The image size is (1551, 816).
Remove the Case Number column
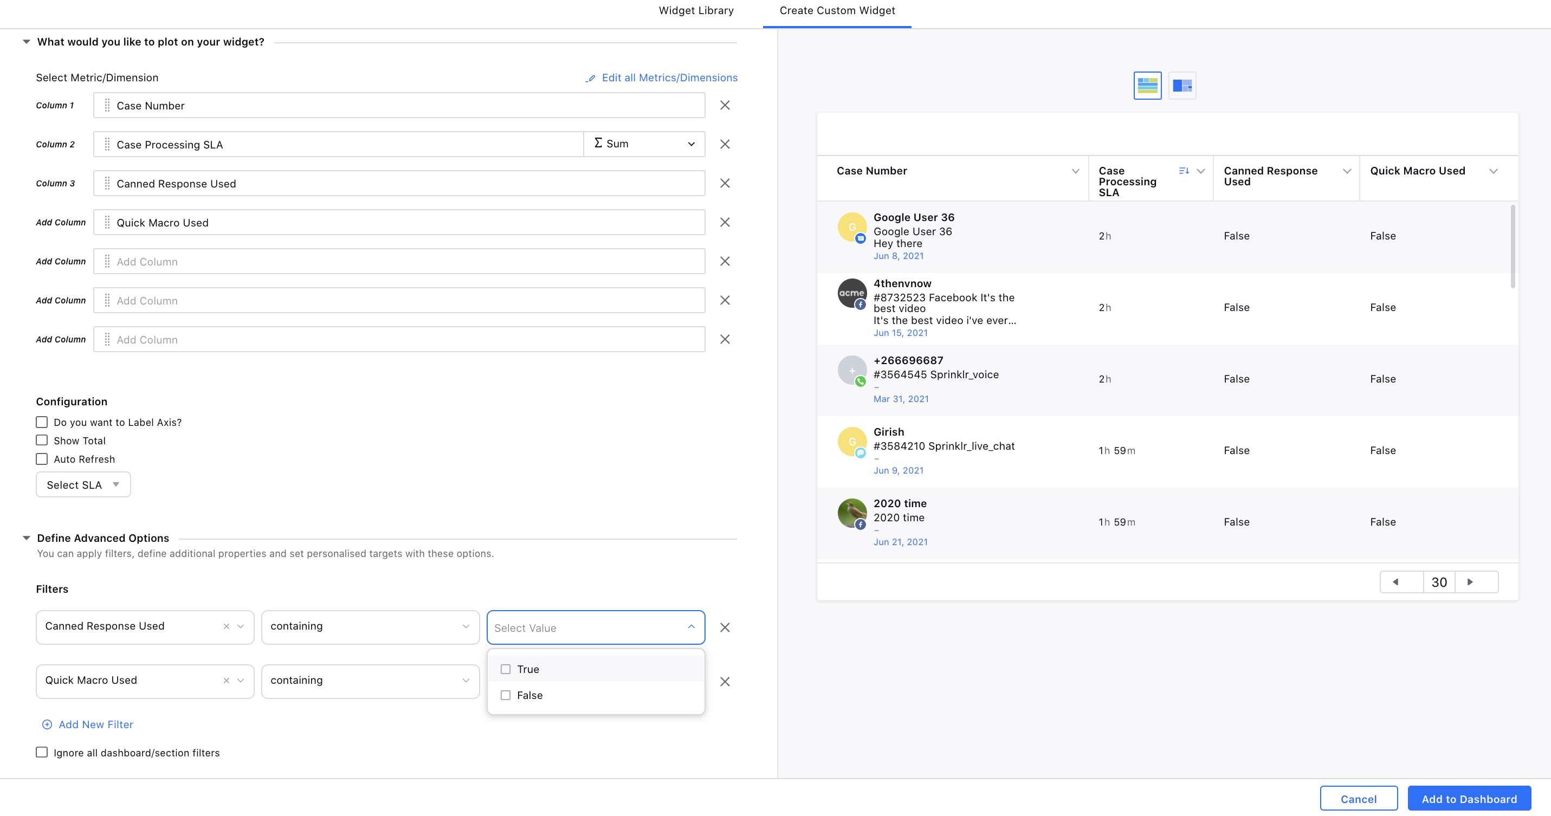[x=725, y=105]
